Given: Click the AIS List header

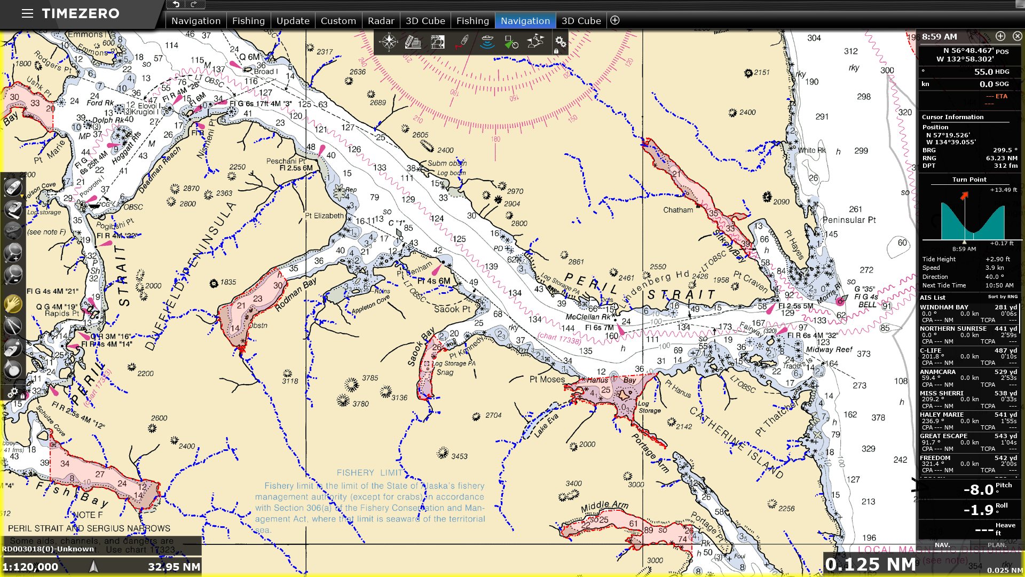Looking at the screenshot, I should point(932,298).
